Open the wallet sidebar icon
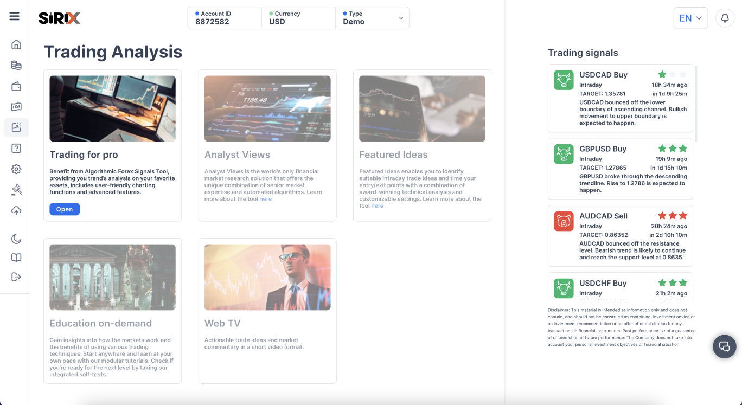The width and height of the screenshot is (742, 405). (16, 86)
